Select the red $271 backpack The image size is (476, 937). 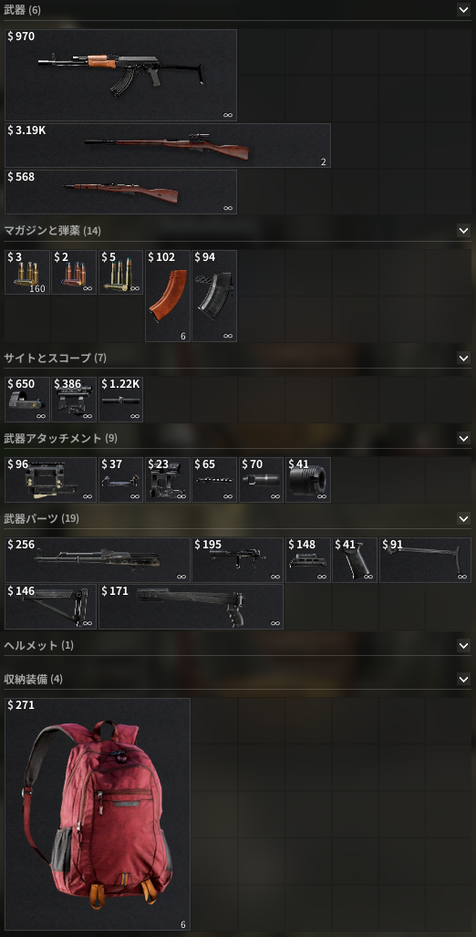(x=98, y=815)
